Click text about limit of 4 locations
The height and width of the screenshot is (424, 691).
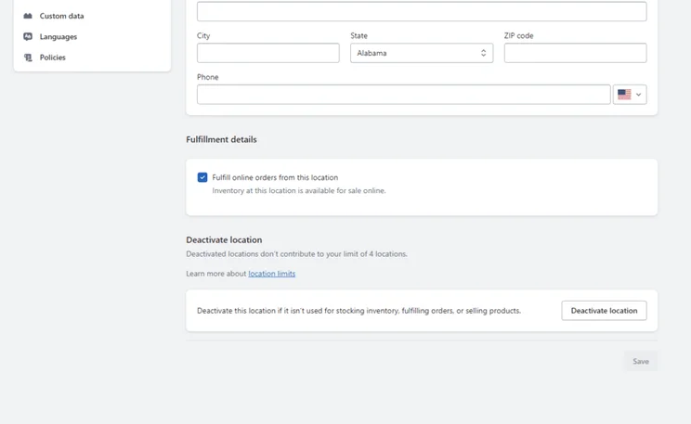coord(296,254)
